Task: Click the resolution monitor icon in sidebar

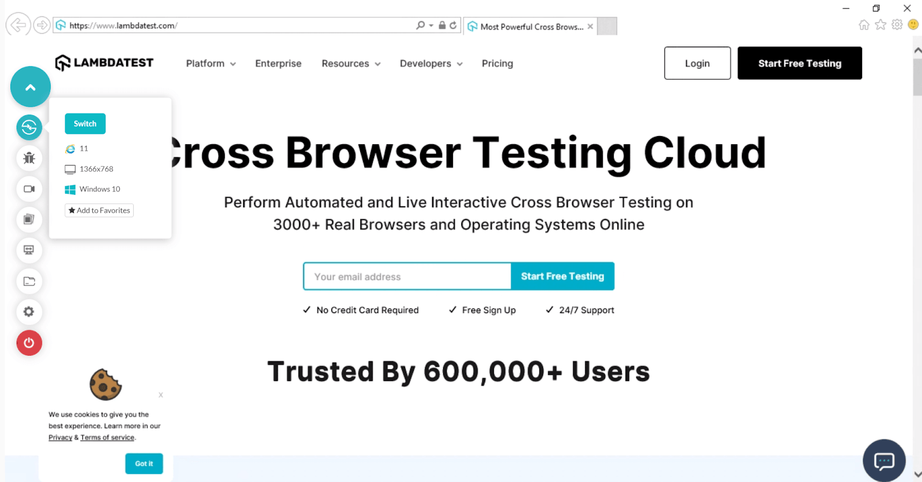Action: 29,250
